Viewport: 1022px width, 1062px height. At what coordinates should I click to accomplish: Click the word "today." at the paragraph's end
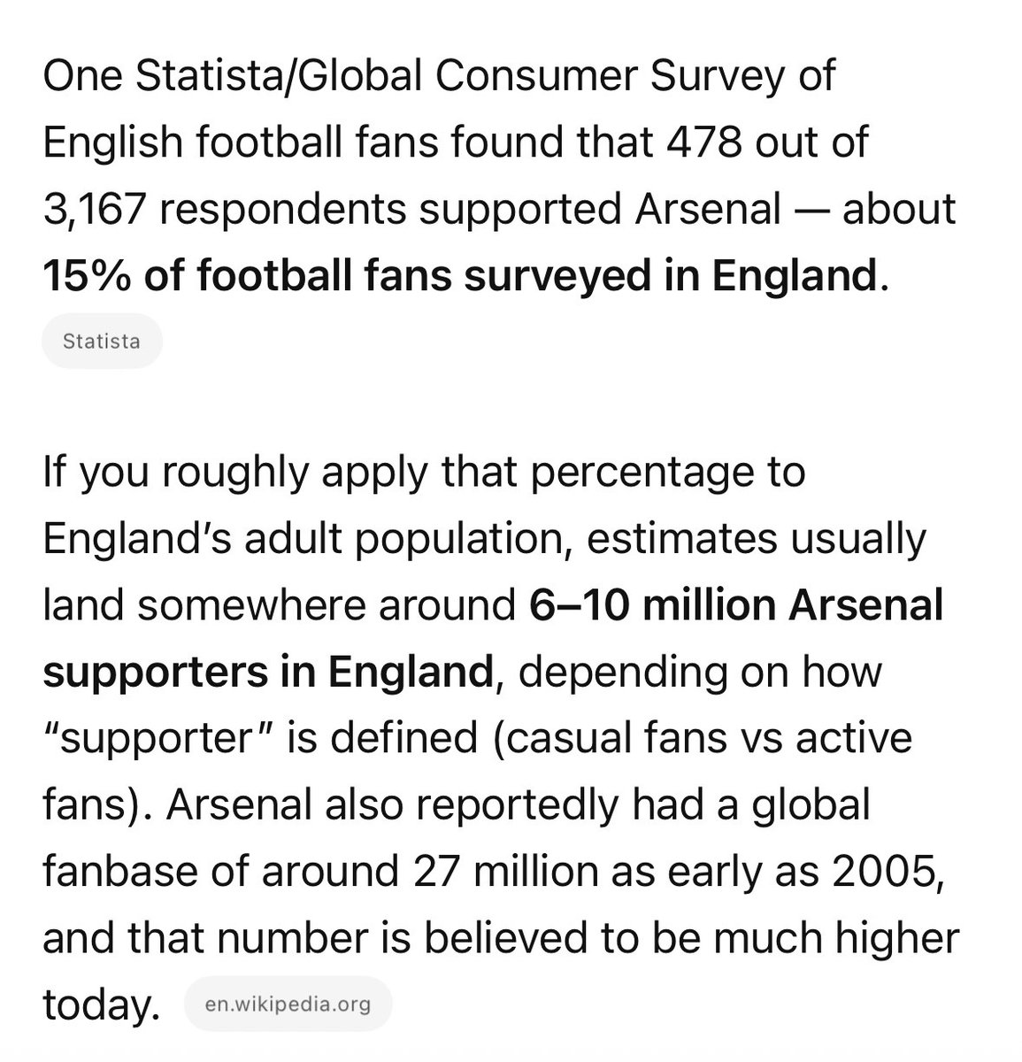coord(100,1004)
